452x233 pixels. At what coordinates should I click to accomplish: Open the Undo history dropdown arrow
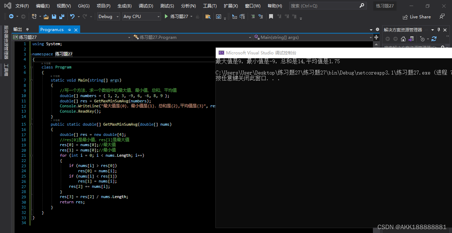click(78, 17)
